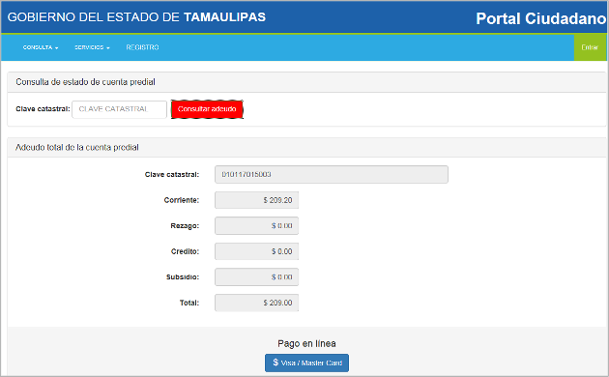Click the 'Clave catastral:' label beside the search input
Screen dimensions: 609x377
point(43,108)
